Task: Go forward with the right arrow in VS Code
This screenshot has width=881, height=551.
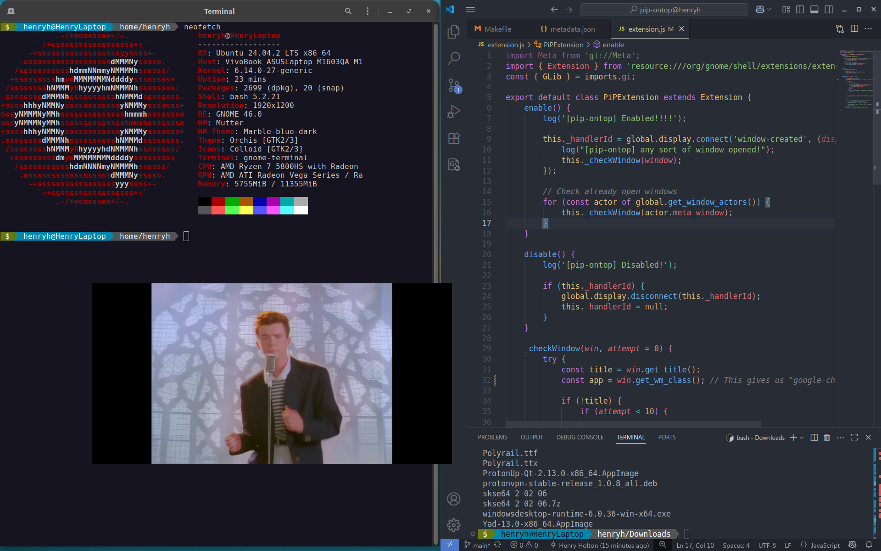Action: click(x=569, y=10)
